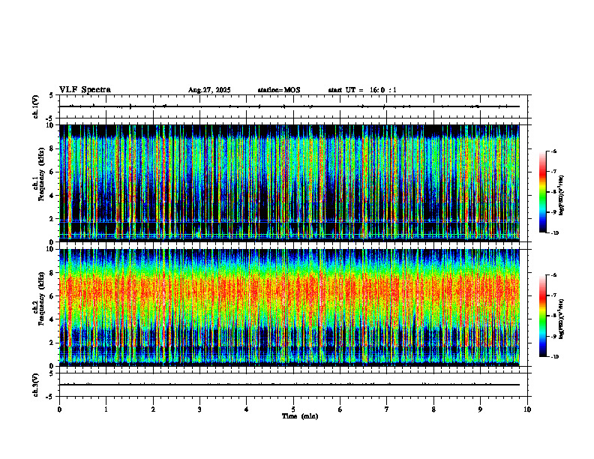Click the "VLF Spectra" plot title
This screenshot has width=594, height=459.
click(85, 90)
